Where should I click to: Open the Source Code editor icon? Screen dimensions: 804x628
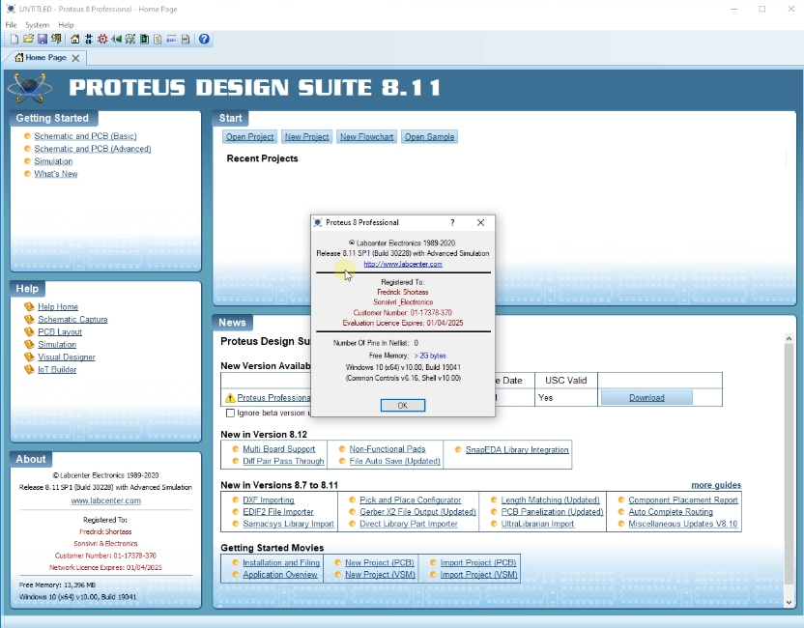158,40
